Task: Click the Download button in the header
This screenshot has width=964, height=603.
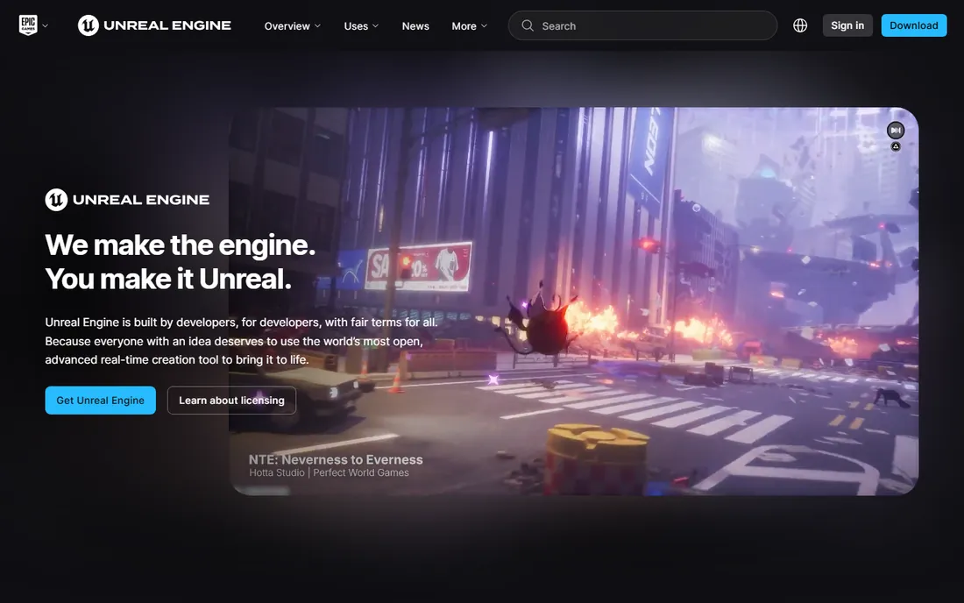Action: [x=913, y=25]
